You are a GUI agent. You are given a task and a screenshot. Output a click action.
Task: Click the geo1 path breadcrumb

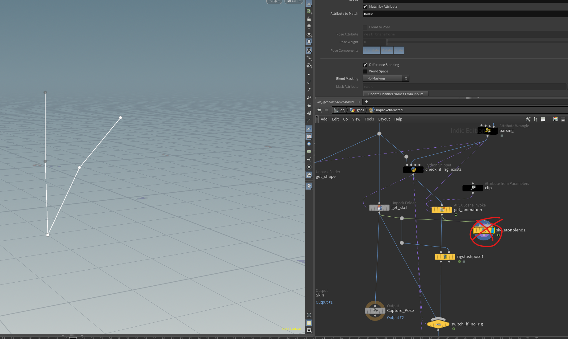(360, 110)
